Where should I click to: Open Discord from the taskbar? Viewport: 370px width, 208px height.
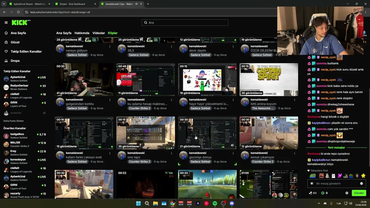[x=232, y=203]
